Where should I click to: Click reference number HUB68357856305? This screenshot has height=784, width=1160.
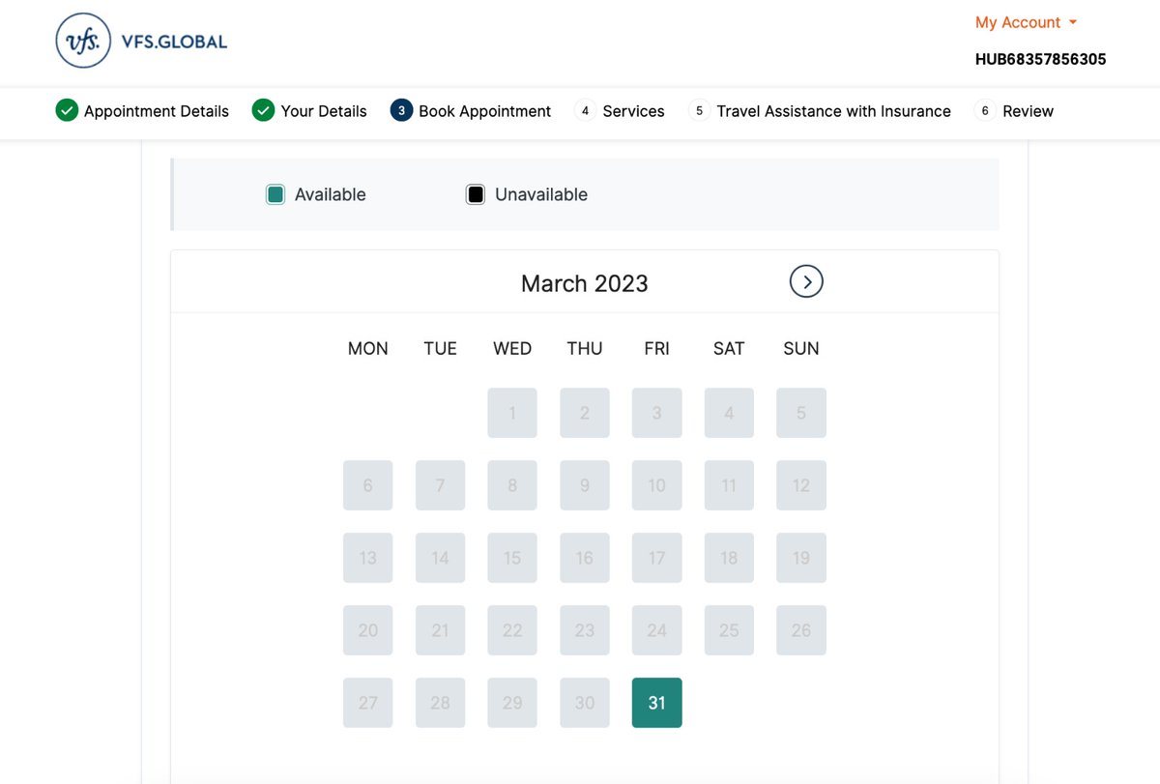[x=1040, y=59]
